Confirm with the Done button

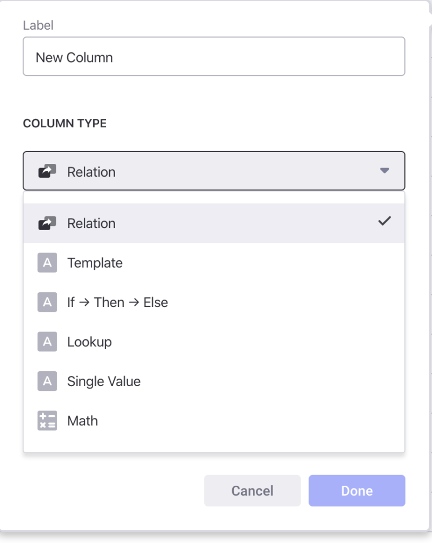(x=357, y=491)
